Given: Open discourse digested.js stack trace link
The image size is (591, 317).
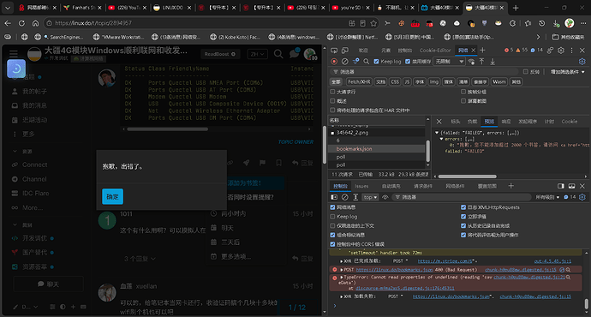Looking at the screenshot, I should [404, 289].
